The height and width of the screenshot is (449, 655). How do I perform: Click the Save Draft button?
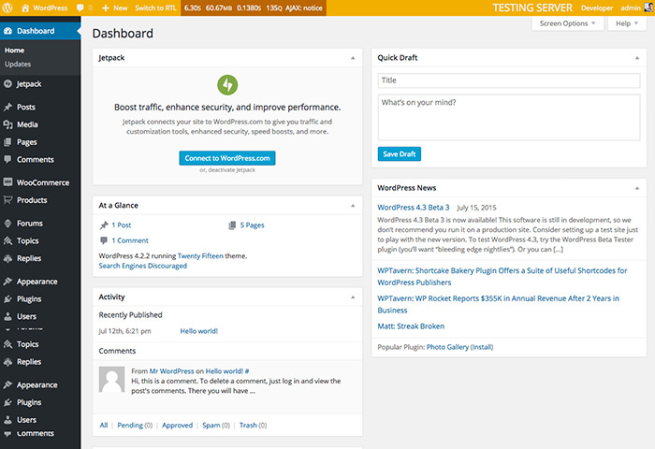400,153
